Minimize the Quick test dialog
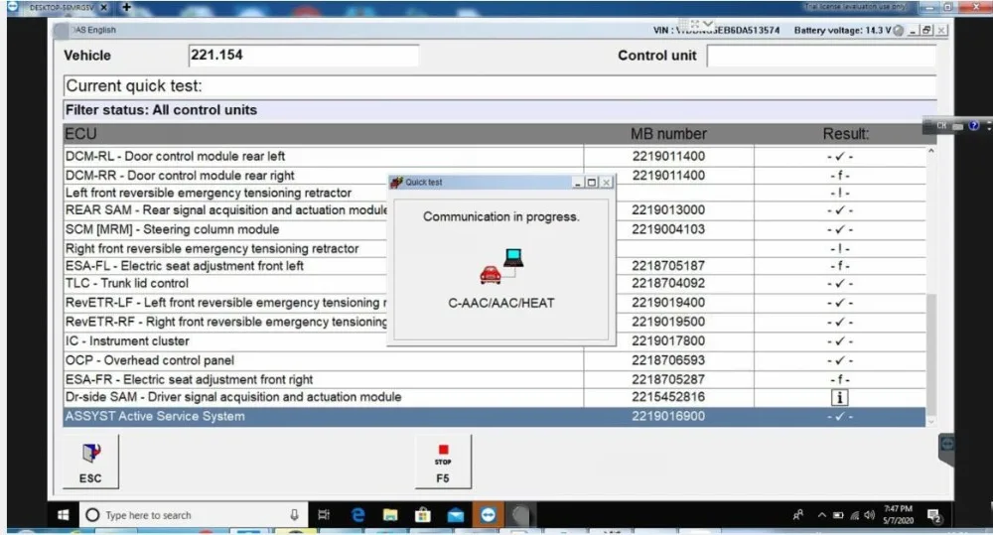993x535 pixels. pos(578,183)
